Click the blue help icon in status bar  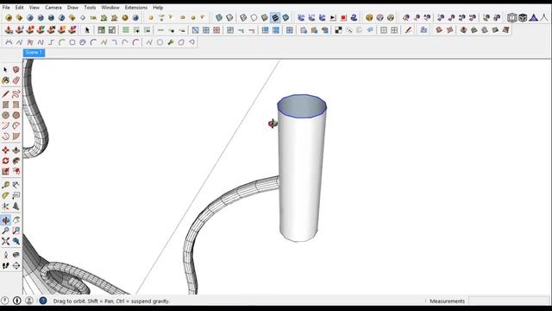pos(43,301)
